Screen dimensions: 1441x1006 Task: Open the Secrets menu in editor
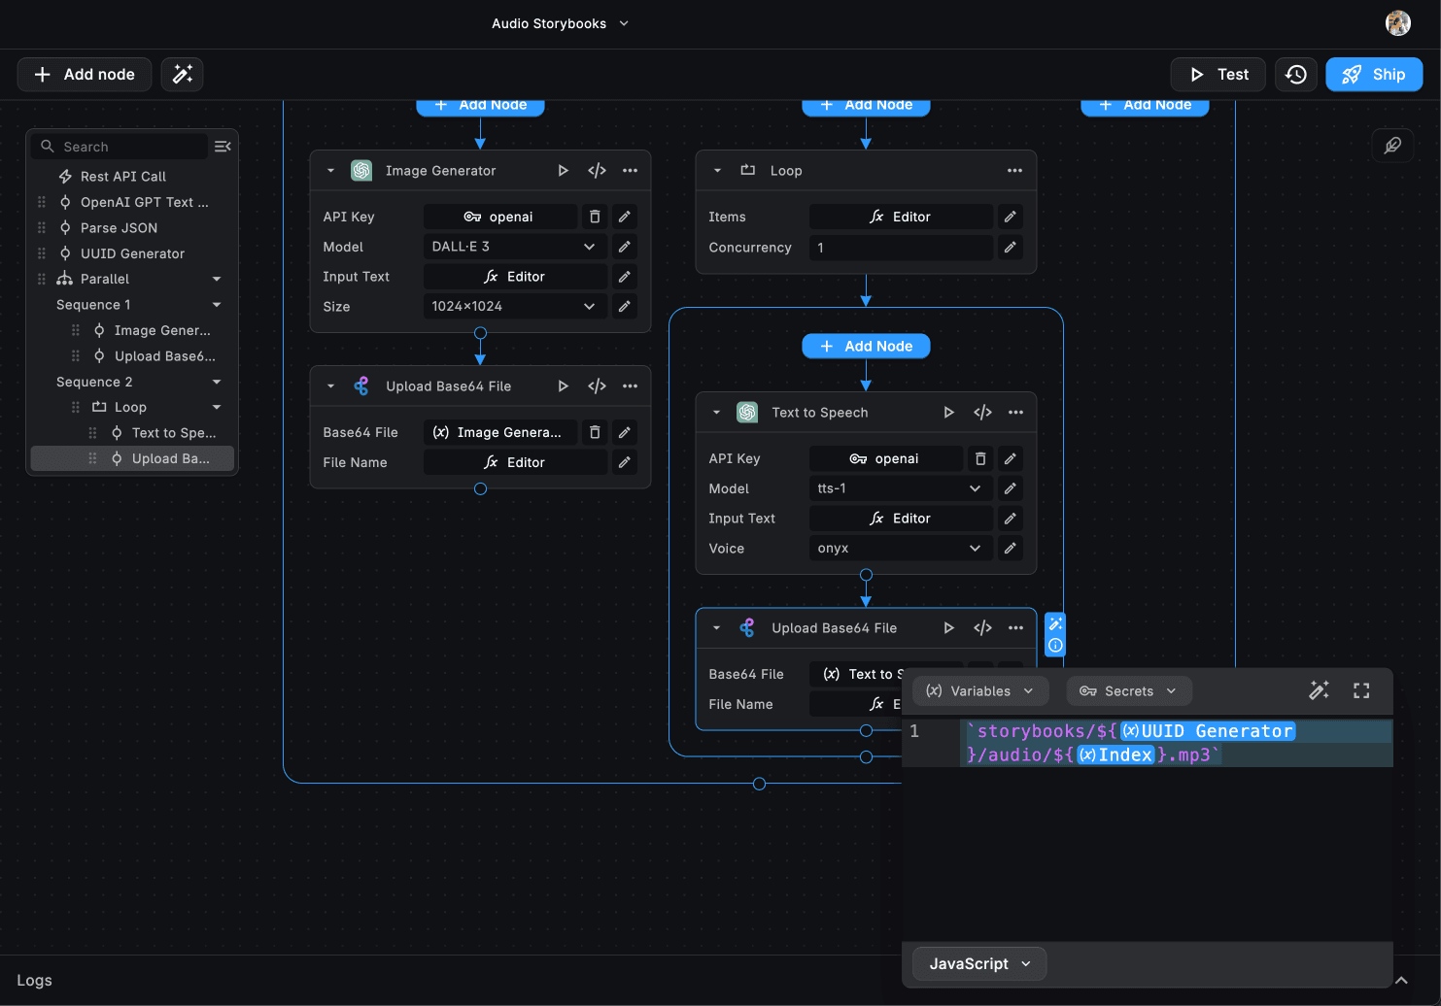tap(1128, 691)
